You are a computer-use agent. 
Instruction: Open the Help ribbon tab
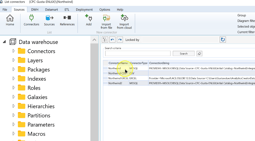(120, 9)
